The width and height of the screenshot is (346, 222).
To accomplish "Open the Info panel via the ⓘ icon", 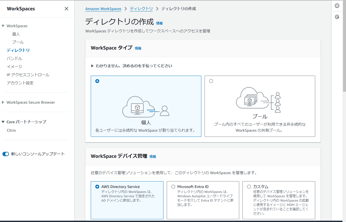I will pyautogui.click(x=337, y=5).
